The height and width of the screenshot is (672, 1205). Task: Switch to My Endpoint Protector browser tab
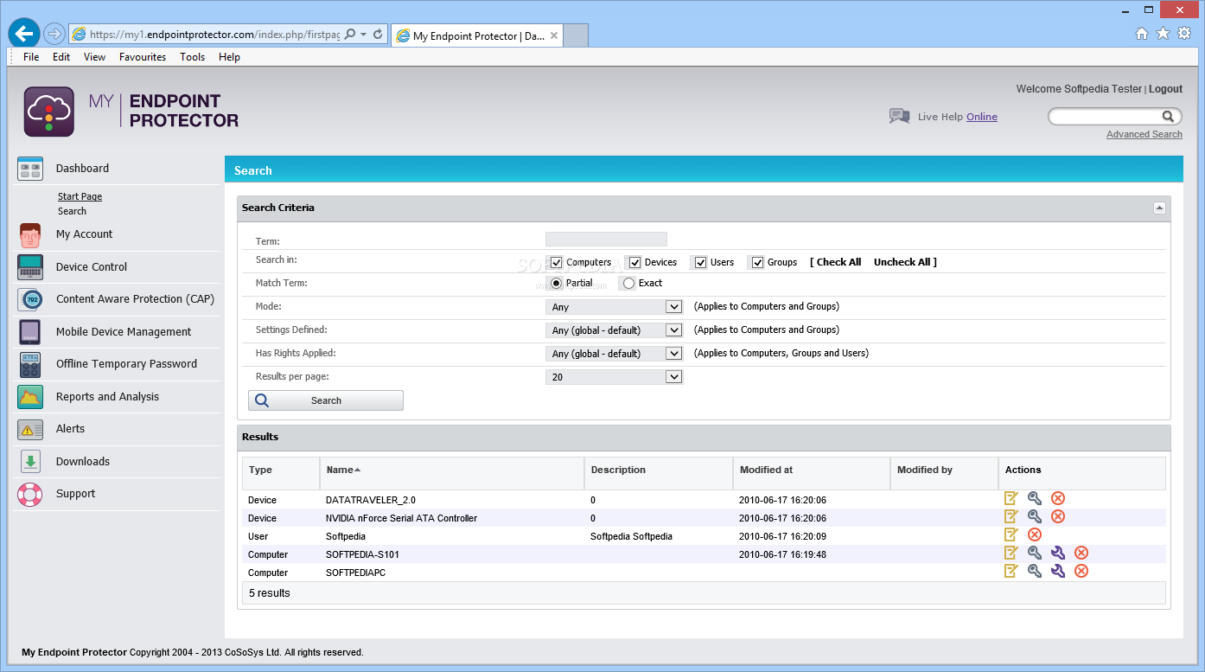coord(478,35)
